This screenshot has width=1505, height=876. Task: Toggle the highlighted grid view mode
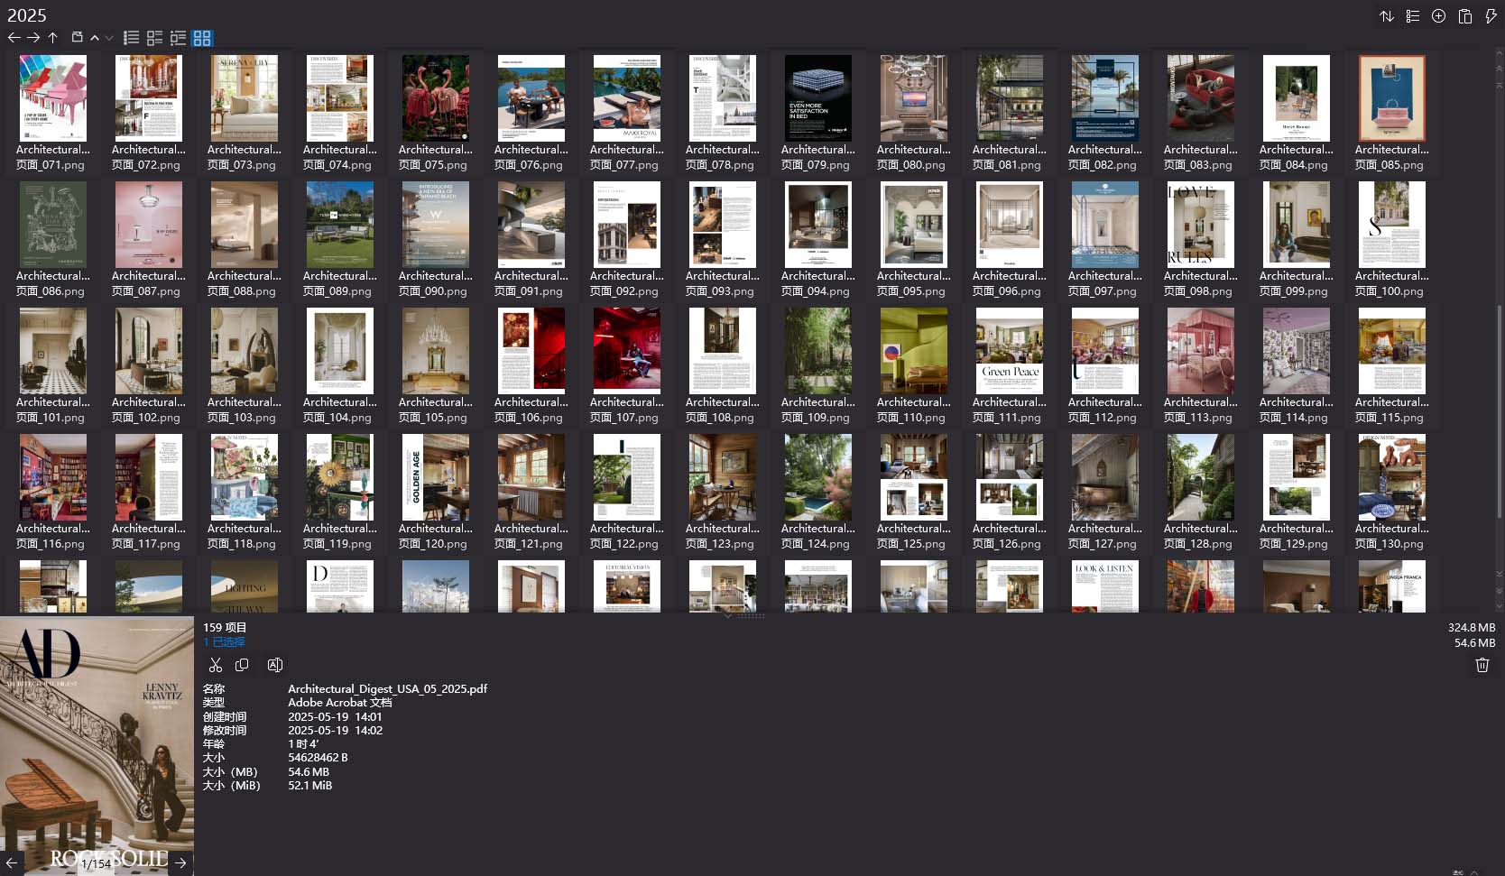tap(202, 38)
